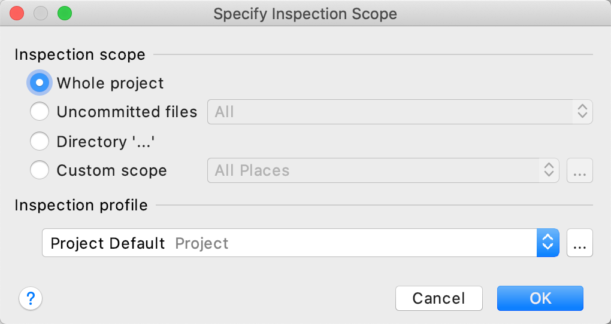
Task: Expand the All Places scope dropdown
Action: 371,171
